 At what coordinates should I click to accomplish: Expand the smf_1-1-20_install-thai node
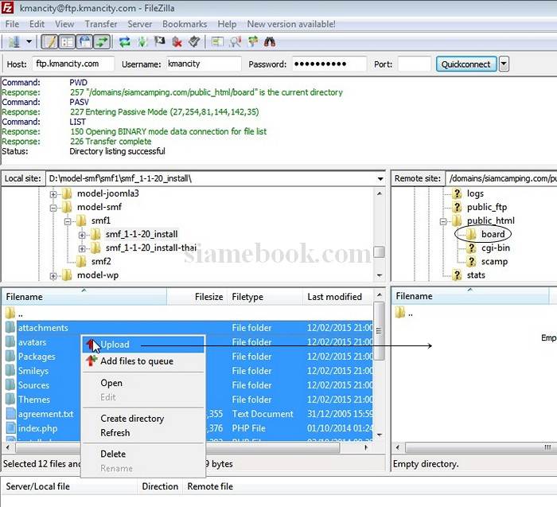(x=82, y=248)
